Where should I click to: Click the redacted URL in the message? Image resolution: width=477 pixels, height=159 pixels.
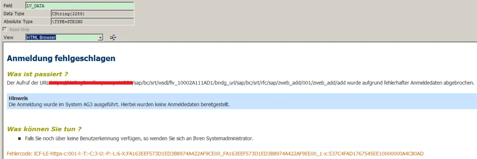coord(91,82)
